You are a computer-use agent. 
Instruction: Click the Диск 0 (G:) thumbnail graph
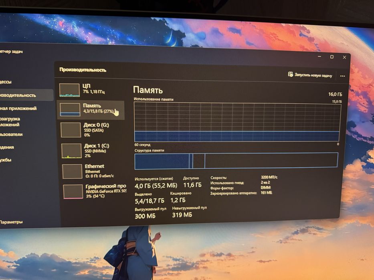(x=71, y=130)
